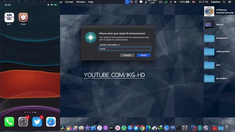Tap Safari in the iPhone dock

[x=51, y=122]
